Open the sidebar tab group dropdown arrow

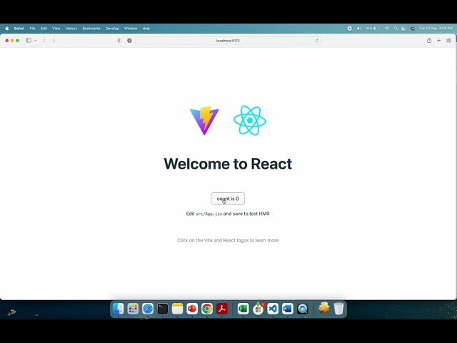[x=36, y=41]
